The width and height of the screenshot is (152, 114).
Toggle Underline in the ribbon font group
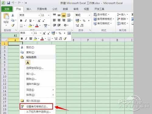tap(30, 21)
